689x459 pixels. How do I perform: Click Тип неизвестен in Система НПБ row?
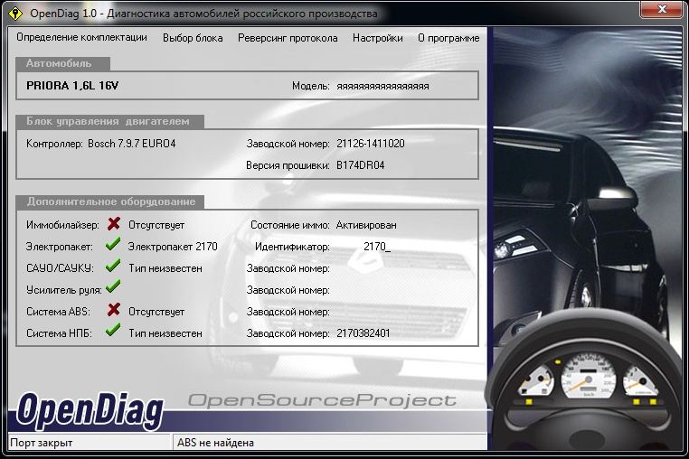(x=165, y=333)
